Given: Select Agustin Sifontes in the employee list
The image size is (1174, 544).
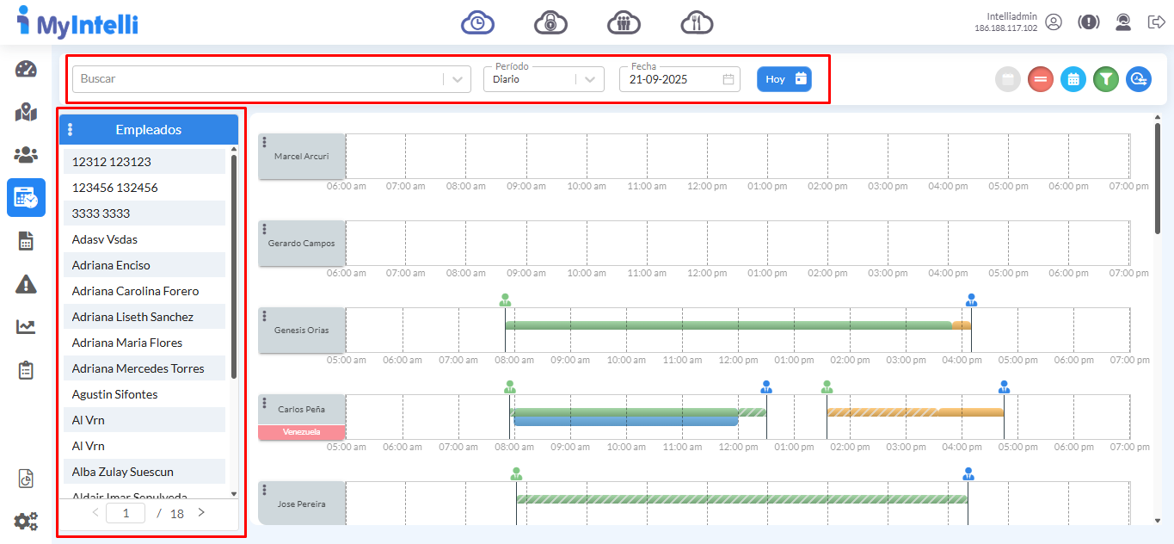Looking at the screenshot, I should 115,394.
